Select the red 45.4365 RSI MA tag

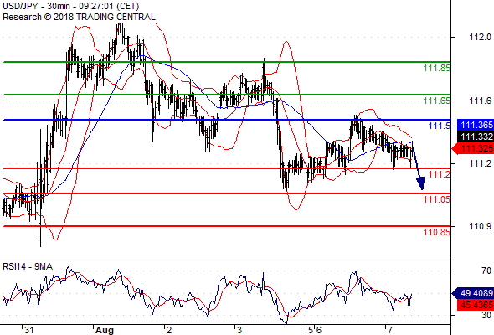[476, 305]
